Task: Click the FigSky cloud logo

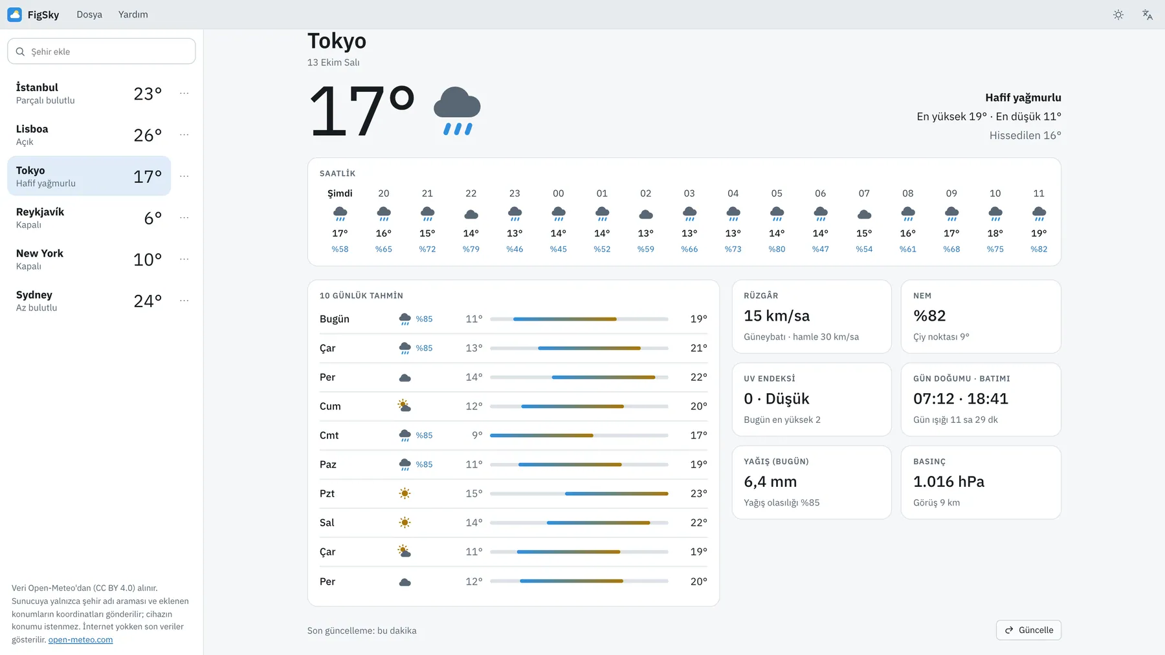Action: (15, 14)
